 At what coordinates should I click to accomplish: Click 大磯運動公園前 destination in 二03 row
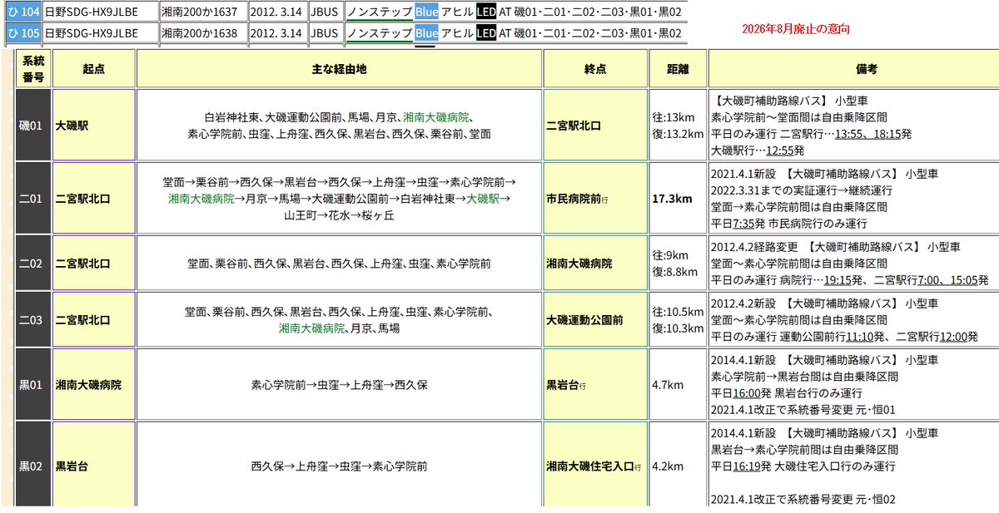(x=585, y=320)
